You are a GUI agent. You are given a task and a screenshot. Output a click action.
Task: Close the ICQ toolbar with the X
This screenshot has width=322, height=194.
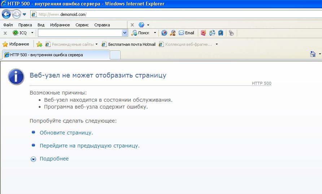point(5,33)
